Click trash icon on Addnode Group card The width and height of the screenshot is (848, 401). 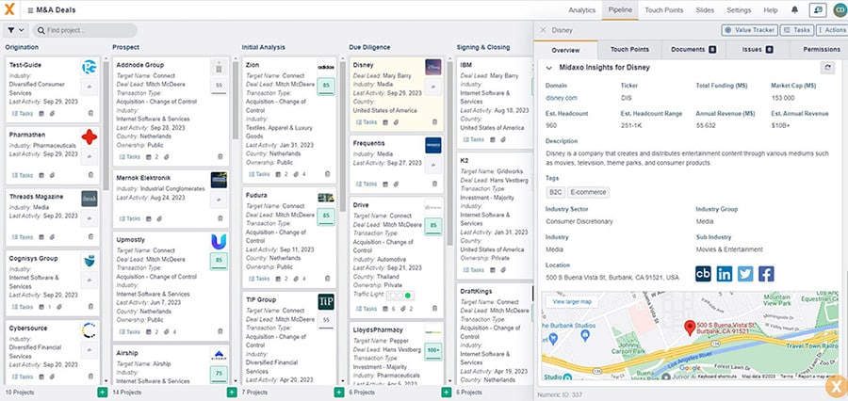(x=220, y=156)
